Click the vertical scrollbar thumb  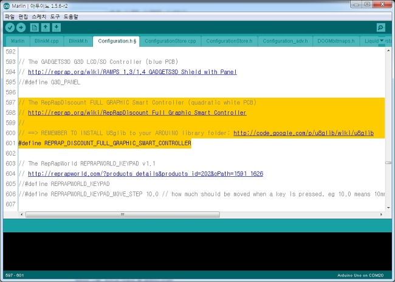tap(388, 163)
